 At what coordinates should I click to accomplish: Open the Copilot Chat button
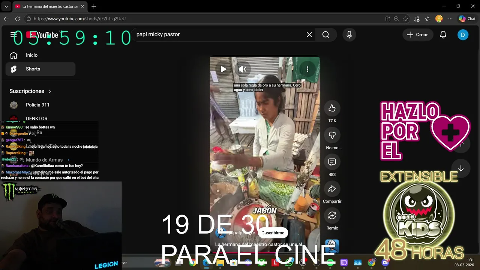(x=467, y=19)
